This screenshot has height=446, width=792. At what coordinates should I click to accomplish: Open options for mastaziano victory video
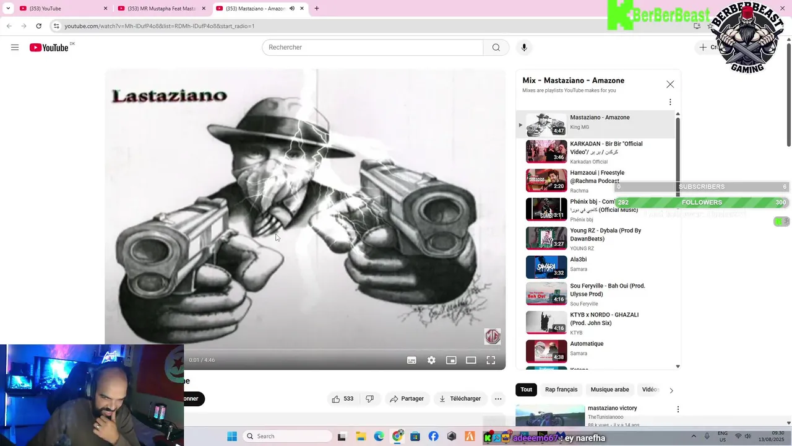[x=678, y=409]
